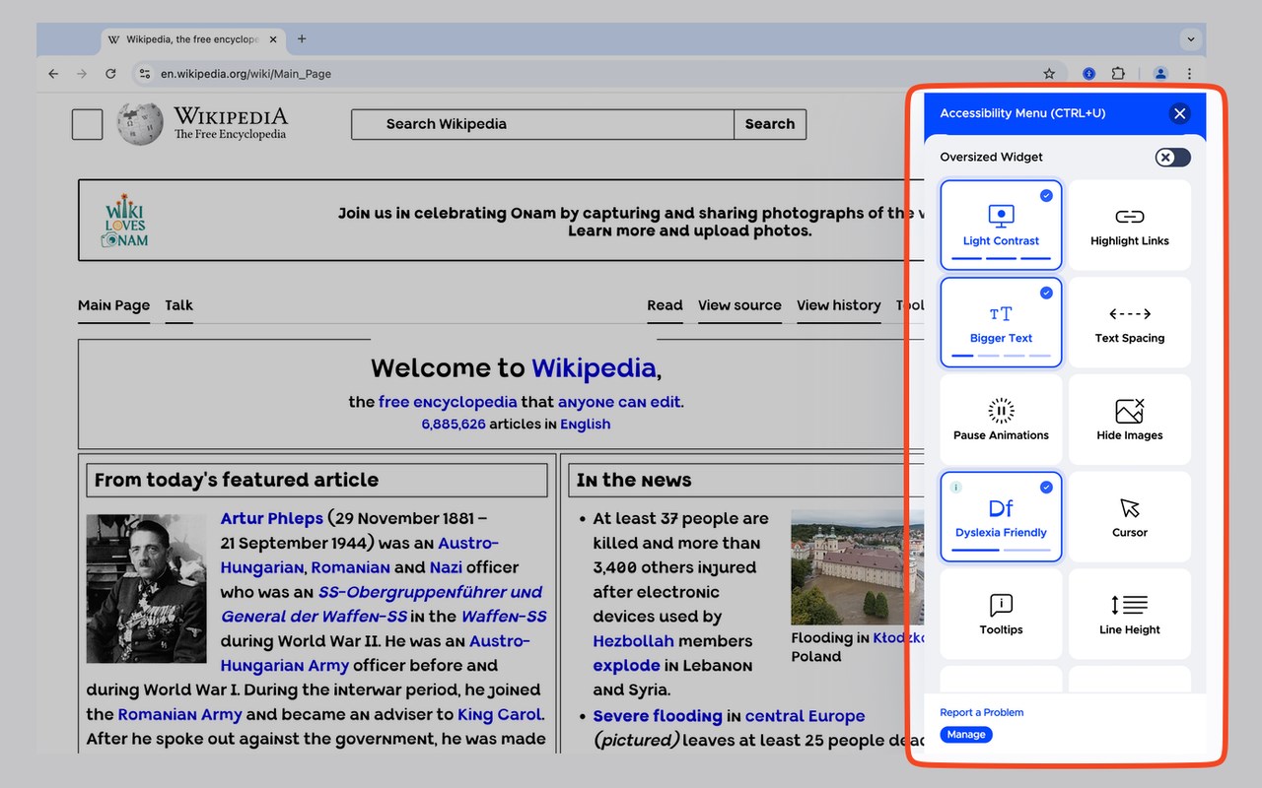The height and width of the screenshot is (788, 1262).
Task: Click the 'From today's featured article' heading
Action: coord(237,481)
